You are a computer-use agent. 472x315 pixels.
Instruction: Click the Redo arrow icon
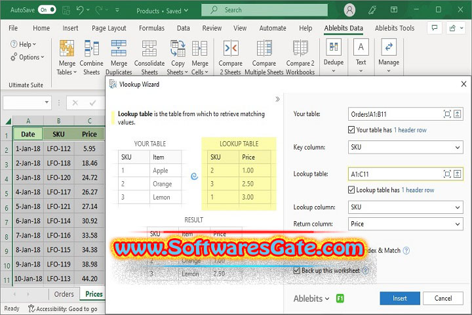pyautogui.click(x=99, y=10)
